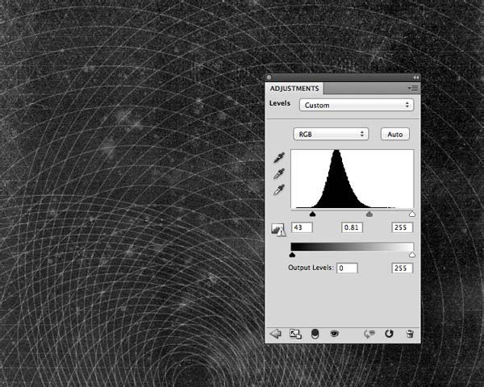Click Output Levels field showing 0

(x=347, y=268)
